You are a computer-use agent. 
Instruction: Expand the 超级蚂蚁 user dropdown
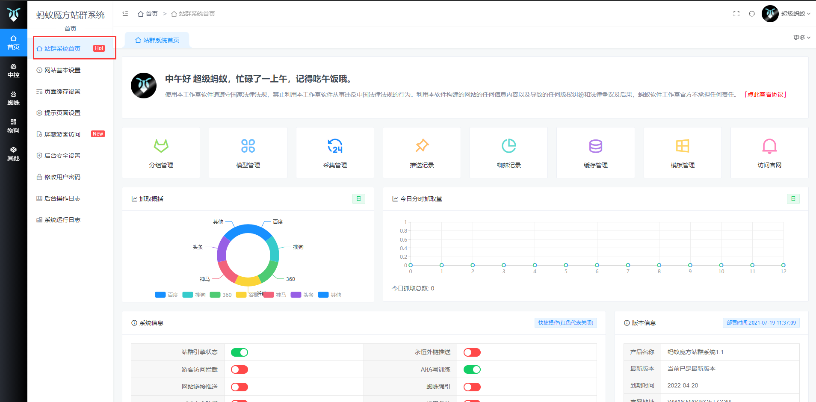click(x=795, y=14)
